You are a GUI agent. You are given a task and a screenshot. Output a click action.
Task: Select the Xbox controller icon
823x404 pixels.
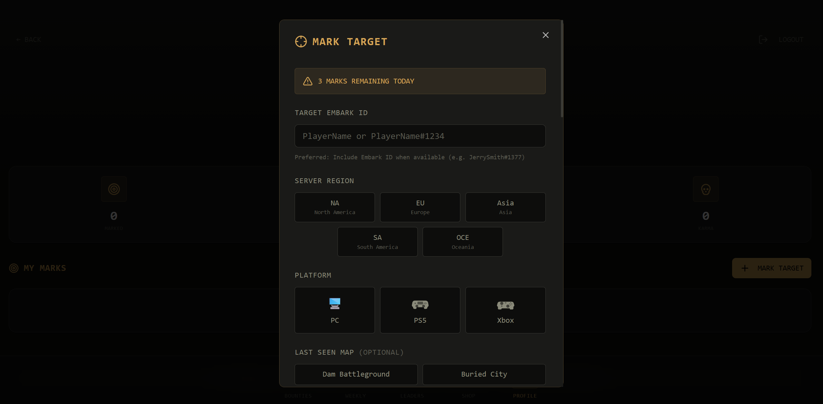505,305
